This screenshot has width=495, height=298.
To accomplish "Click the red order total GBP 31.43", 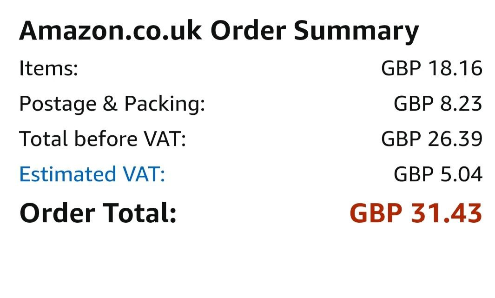I will point(415,213).
